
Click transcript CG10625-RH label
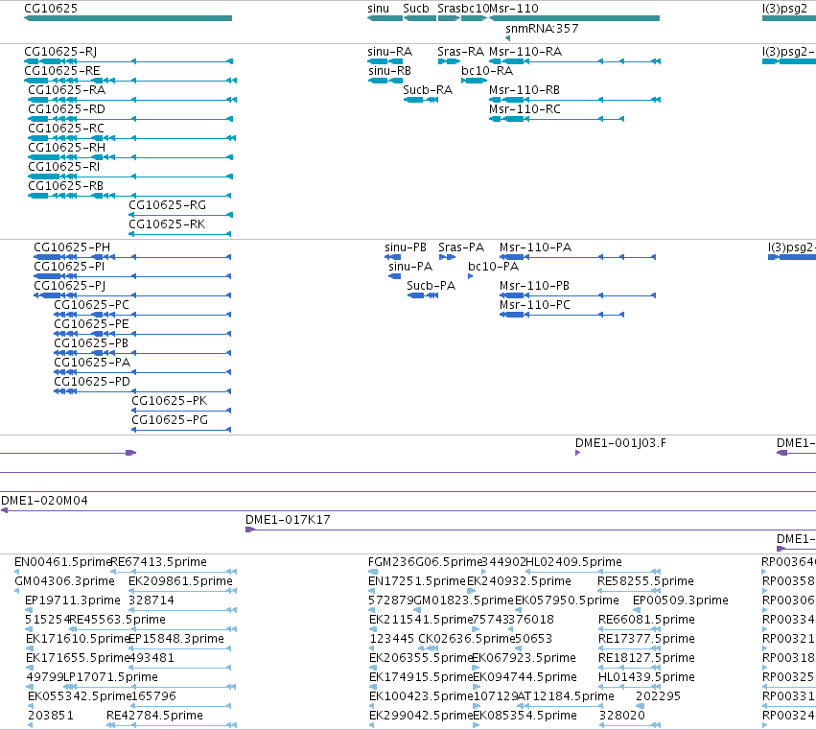click(66, 148)
